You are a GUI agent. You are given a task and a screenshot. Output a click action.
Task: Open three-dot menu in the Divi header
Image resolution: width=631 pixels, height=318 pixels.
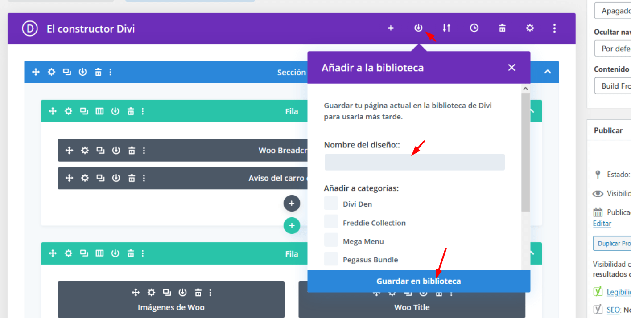[554, 28]
